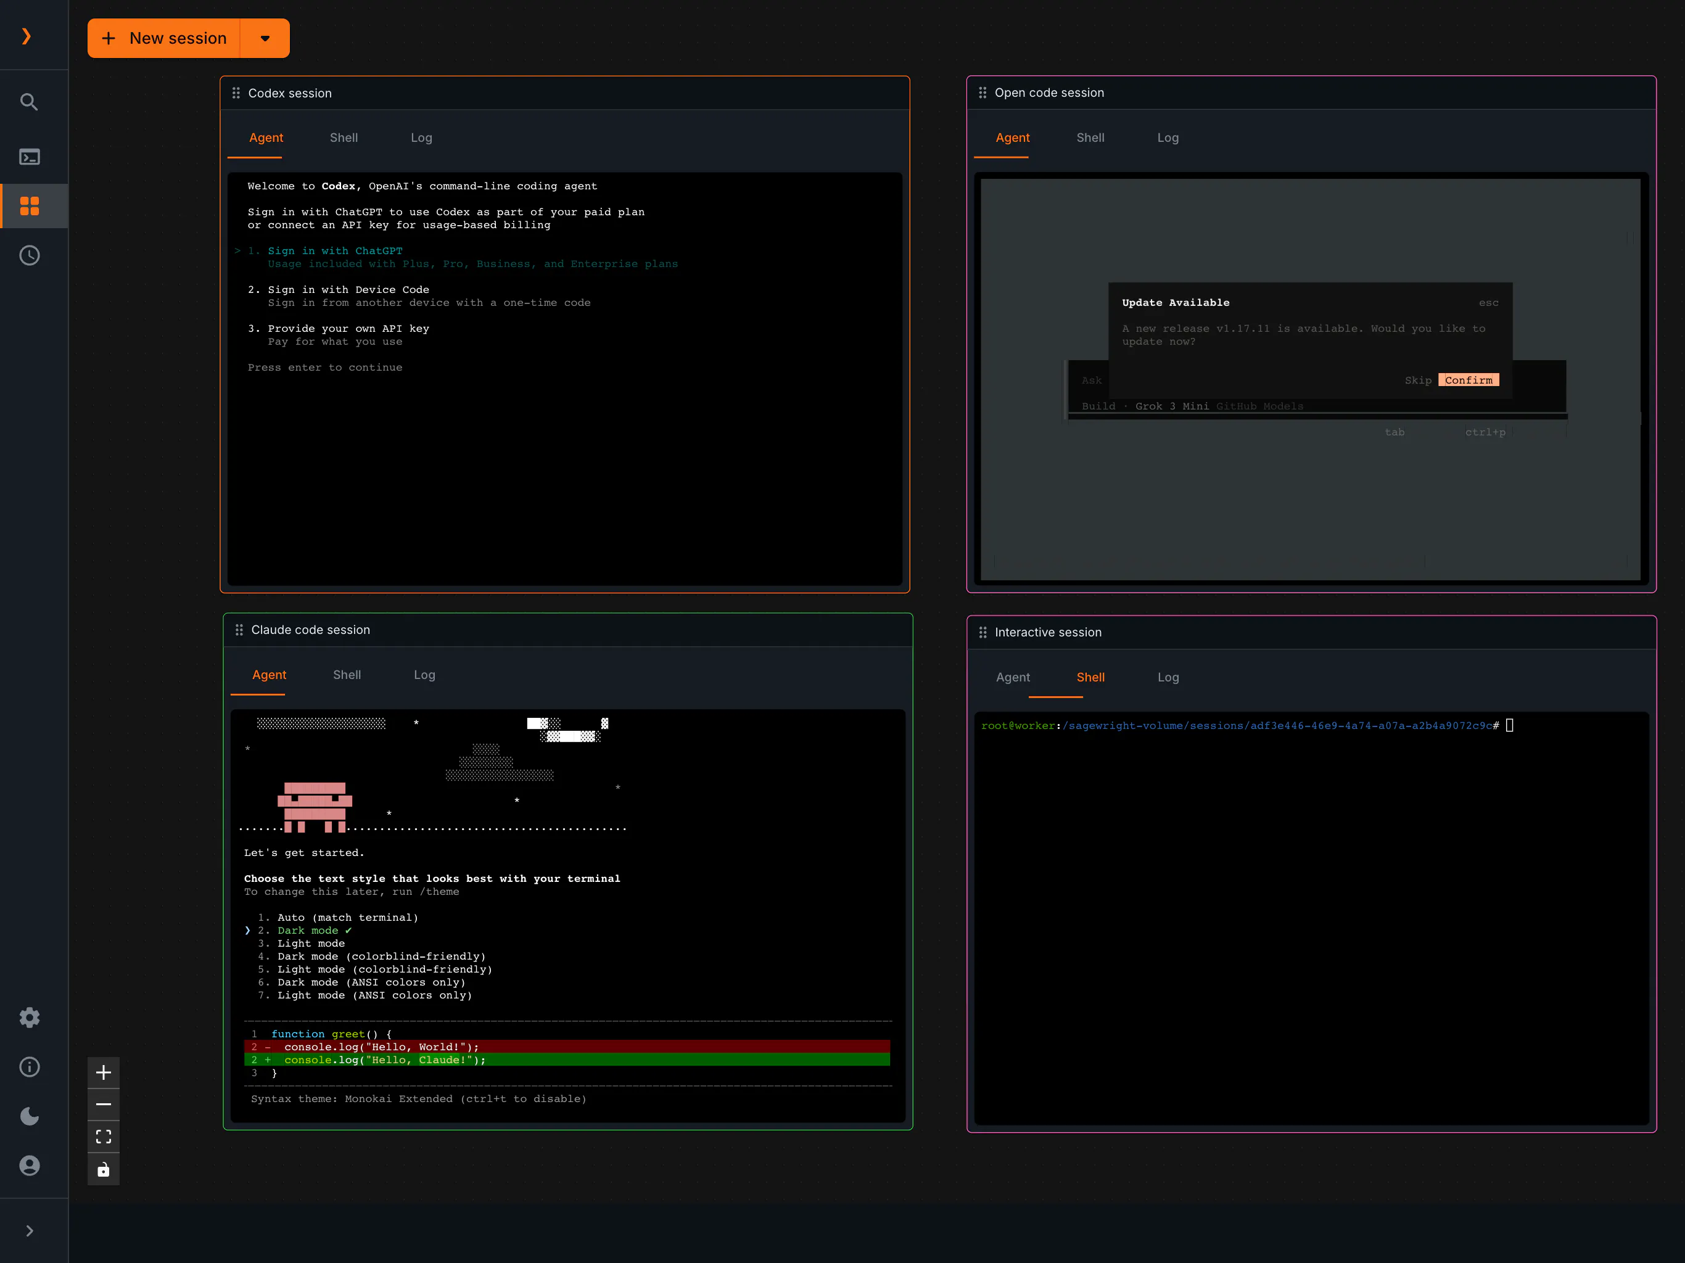Switch to Log tab in Codex session
Screen dimensions: 1685x1263
[421, 138]
